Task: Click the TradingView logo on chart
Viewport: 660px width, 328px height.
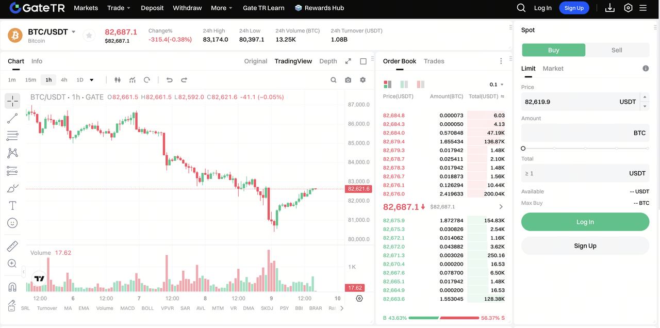Action: (x=39, y=278)
